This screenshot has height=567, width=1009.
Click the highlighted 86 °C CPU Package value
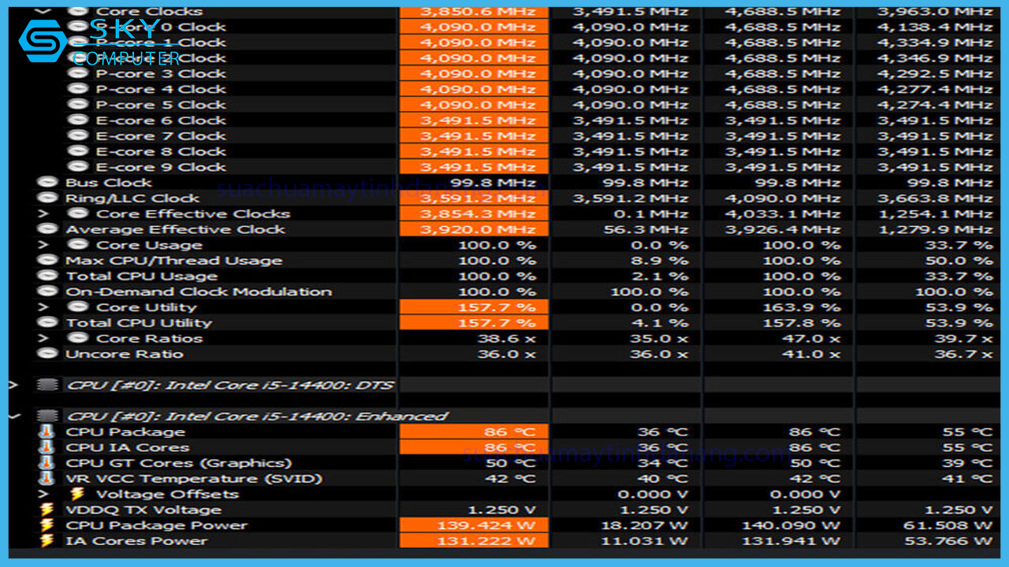(473, 432)
